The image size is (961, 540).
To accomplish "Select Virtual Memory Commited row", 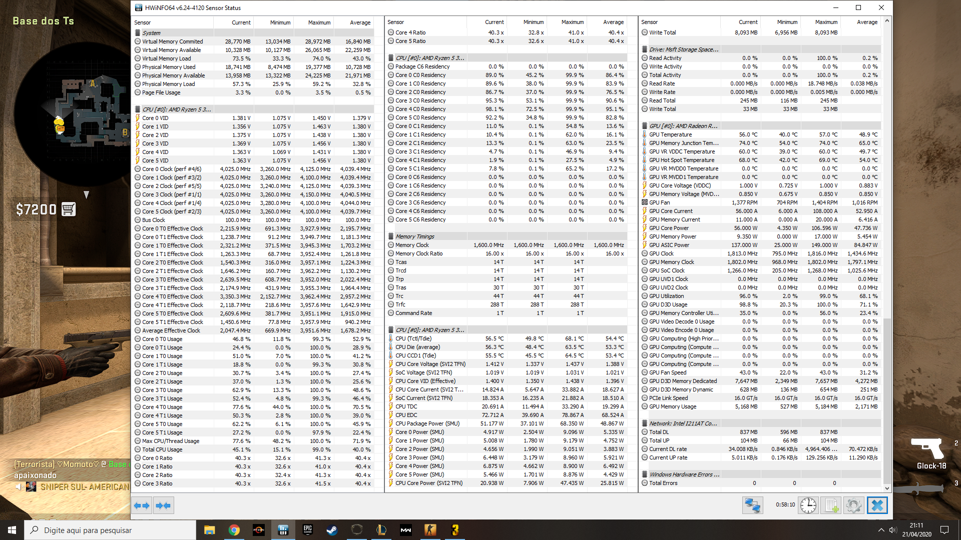I will [253, 41].
